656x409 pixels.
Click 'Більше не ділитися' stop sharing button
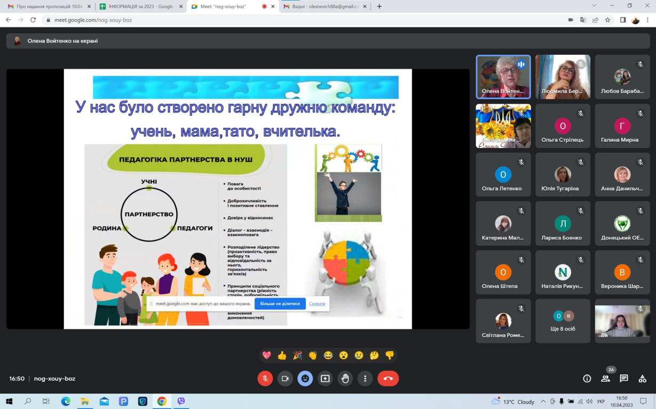280,304
